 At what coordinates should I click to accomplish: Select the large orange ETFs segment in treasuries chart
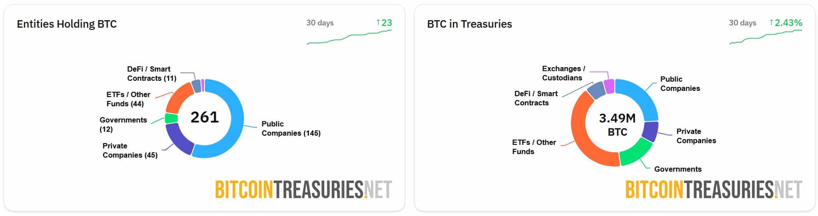[584, 132]
